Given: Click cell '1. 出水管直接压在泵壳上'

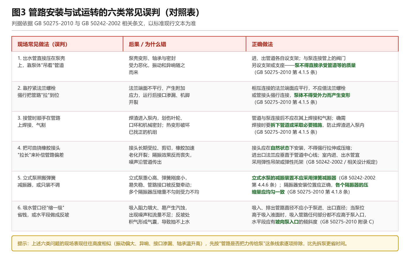Looking at the screenshot, I should point(67,67).
